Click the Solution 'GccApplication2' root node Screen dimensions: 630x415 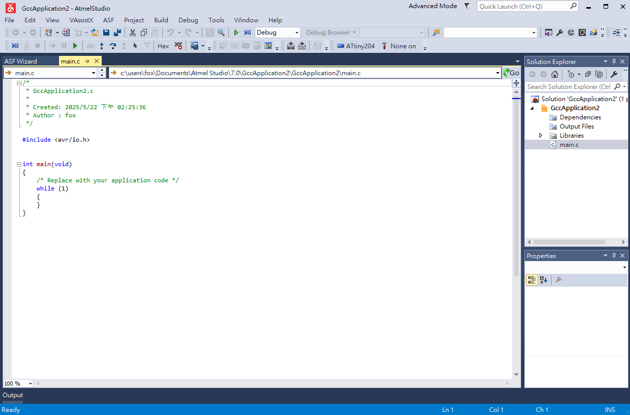tap(579, 99)
